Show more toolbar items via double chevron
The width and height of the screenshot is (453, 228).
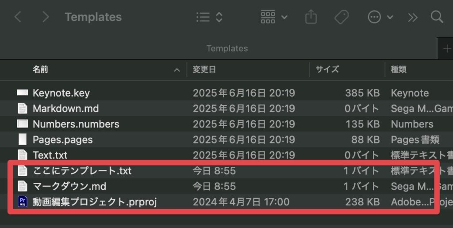pyautogui.click(x=413, y=18)
